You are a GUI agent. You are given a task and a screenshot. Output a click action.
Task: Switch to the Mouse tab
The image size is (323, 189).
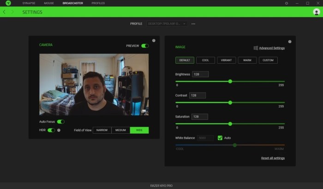[x=49, y=3]
